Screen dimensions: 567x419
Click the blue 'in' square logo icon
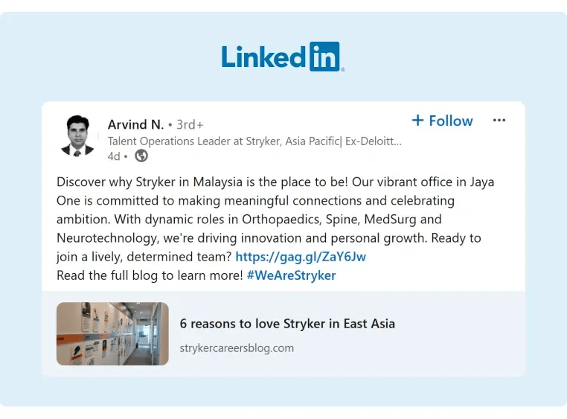324,57
